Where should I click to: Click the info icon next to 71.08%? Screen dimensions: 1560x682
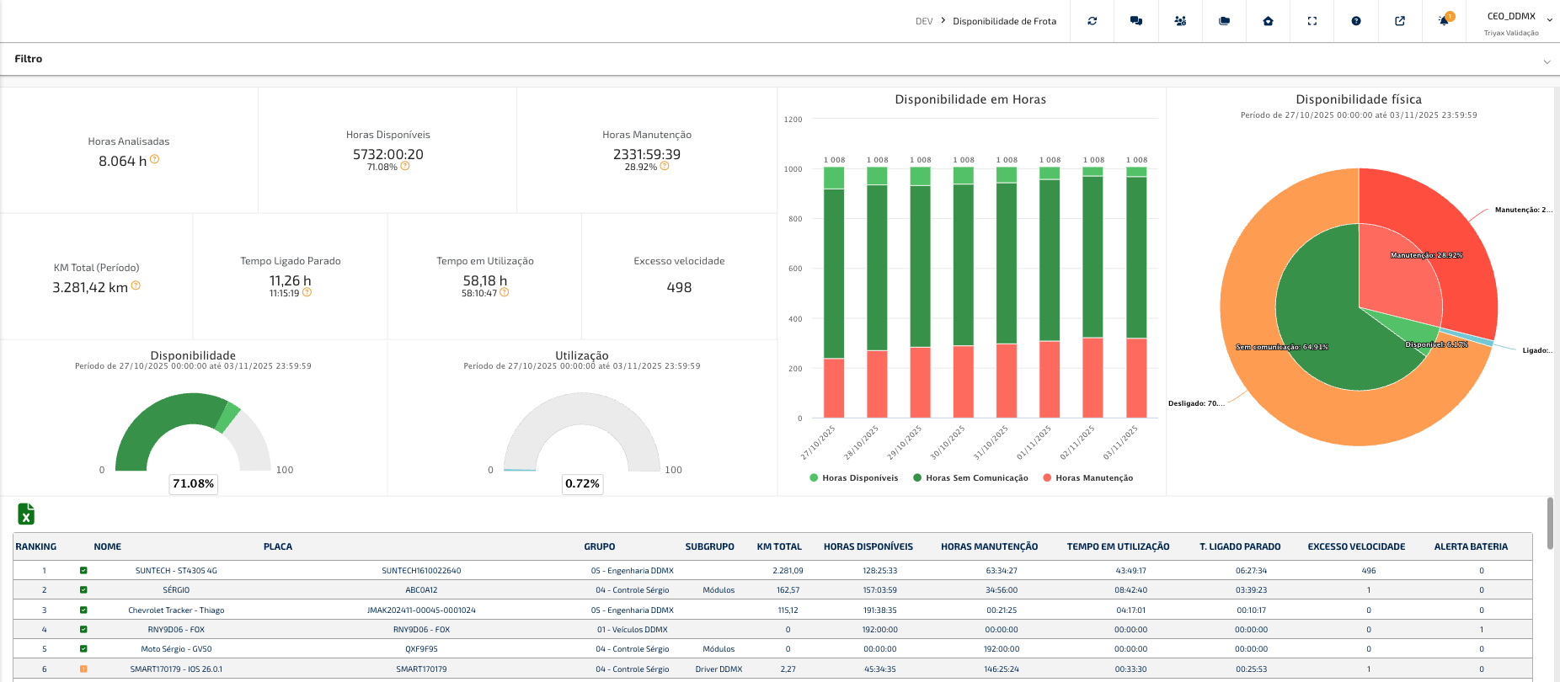pos(405,166)
